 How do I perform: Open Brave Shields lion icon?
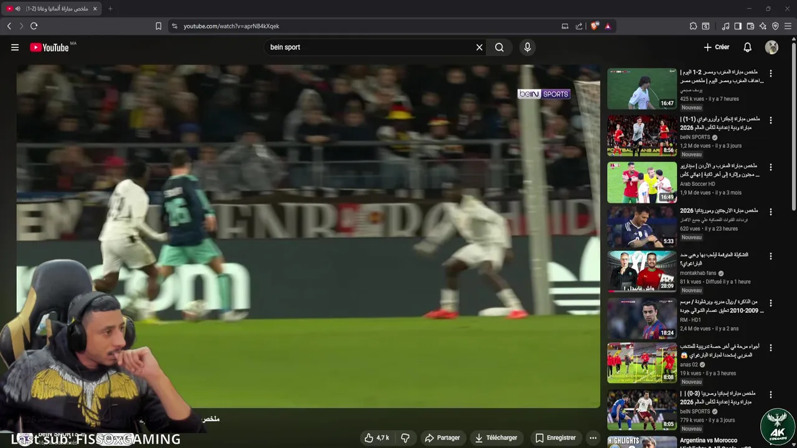coord(595,26)
